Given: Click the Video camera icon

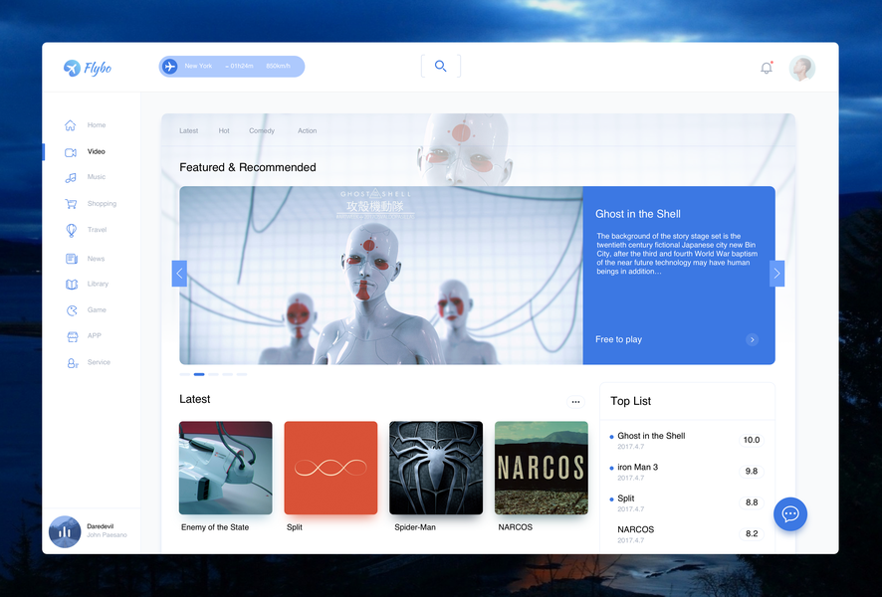Looking at the screenshot, I should 71,152.
